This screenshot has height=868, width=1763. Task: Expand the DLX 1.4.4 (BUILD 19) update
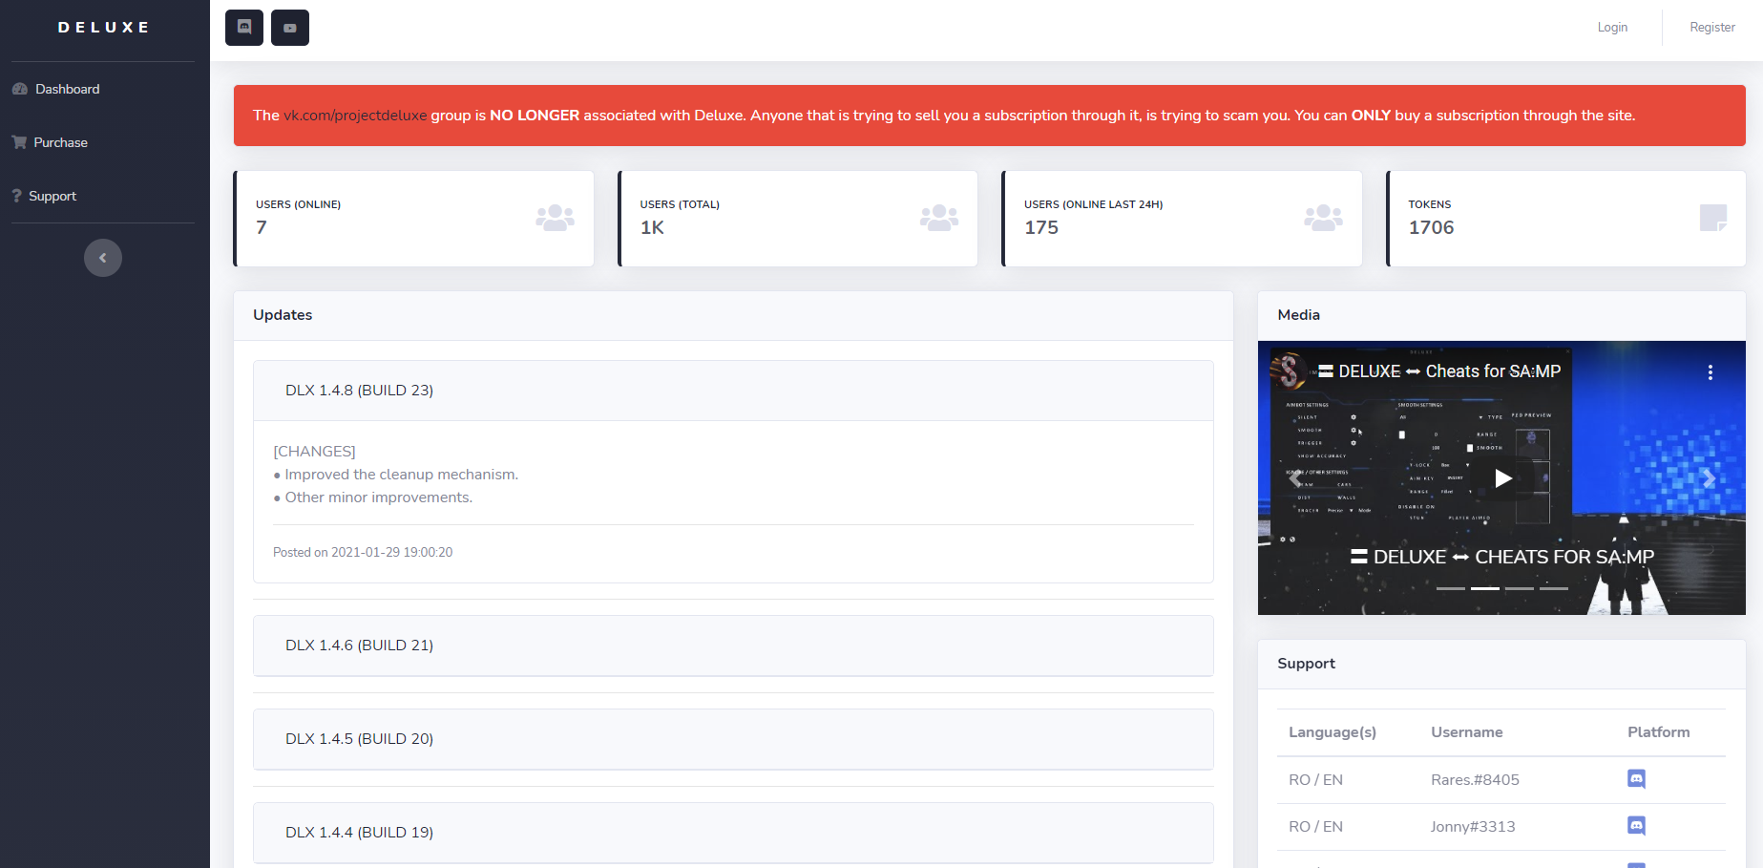pyautogui.click(x=359, y=833)
